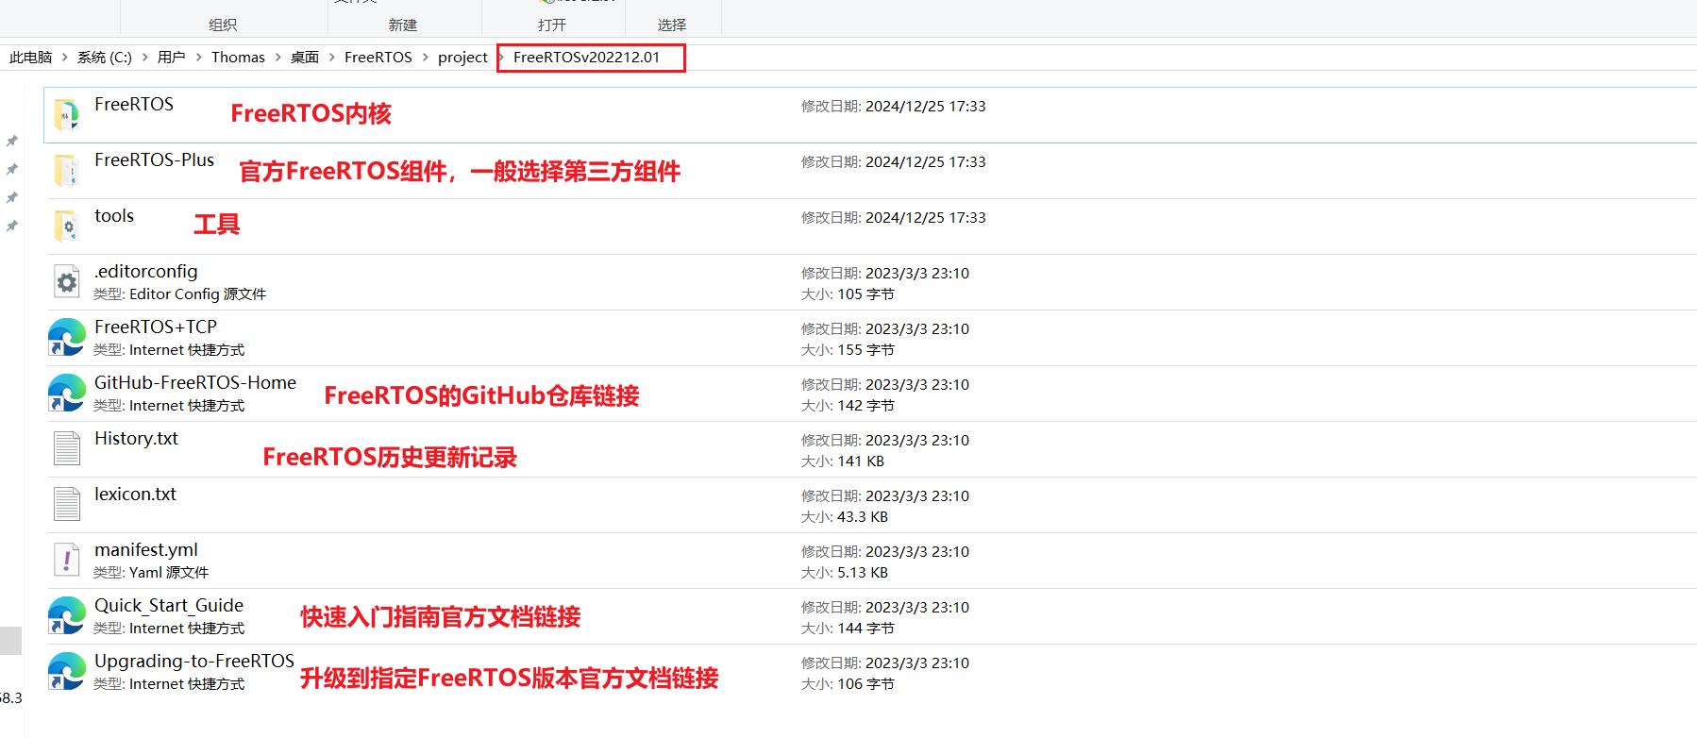1697x738 pixels.
Task: Expand the chevron after 系统 (C:) breadcrumb
Action: pyautogui.click(x=144, y=58)
